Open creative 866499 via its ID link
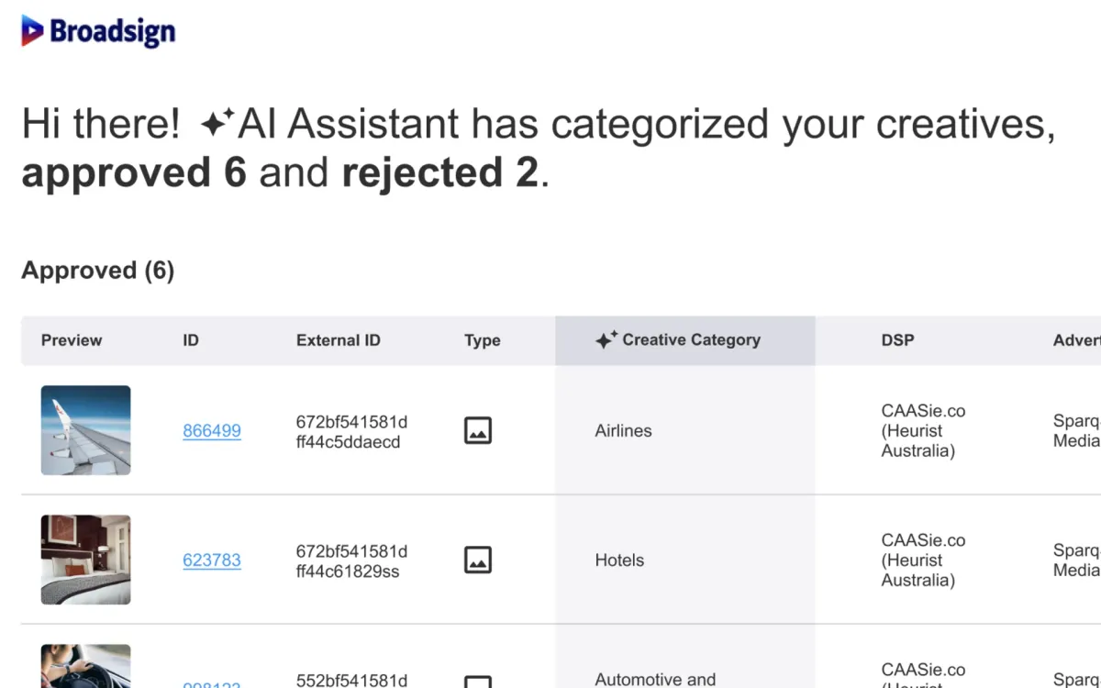 coord(212,430)
